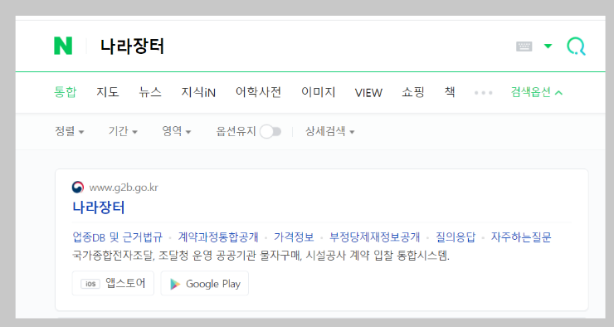Open the www.g2b.go.kr URL link
The width and height of the screenshot is (614, 327).
coord(124,188)
